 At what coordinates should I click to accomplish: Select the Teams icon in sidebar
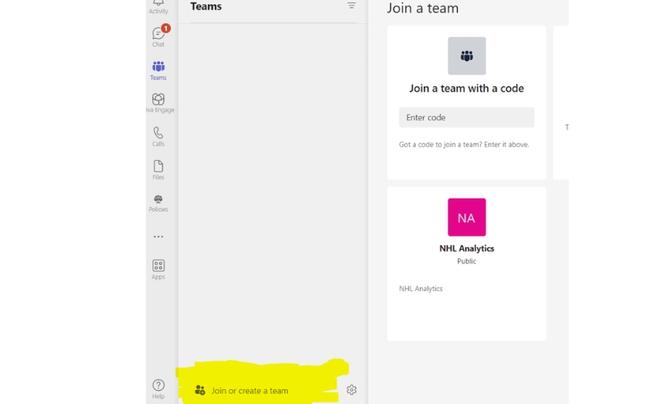click(x=158, y=70)
